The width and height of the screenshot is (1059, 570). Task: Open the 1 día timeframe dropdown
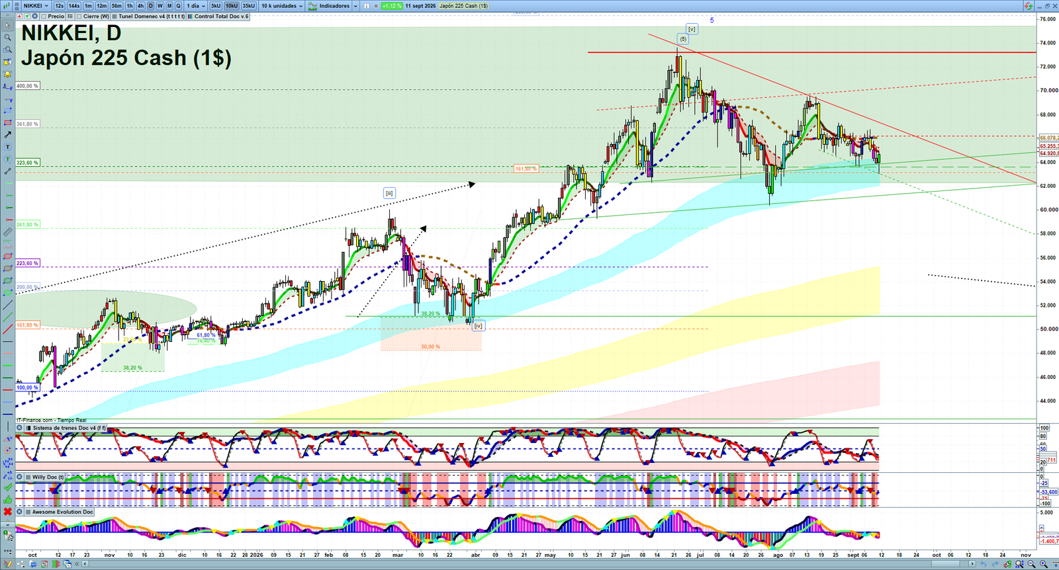pyautogui.click(x=196, y=6)
